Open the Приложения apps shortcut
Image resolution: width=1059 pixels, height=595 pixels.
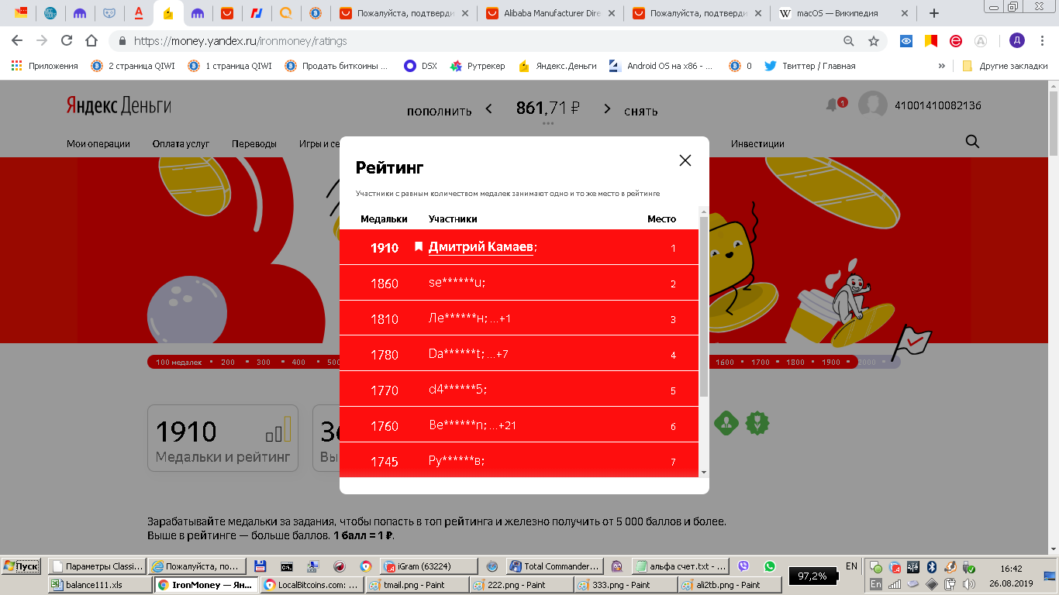tap(45, 66)
